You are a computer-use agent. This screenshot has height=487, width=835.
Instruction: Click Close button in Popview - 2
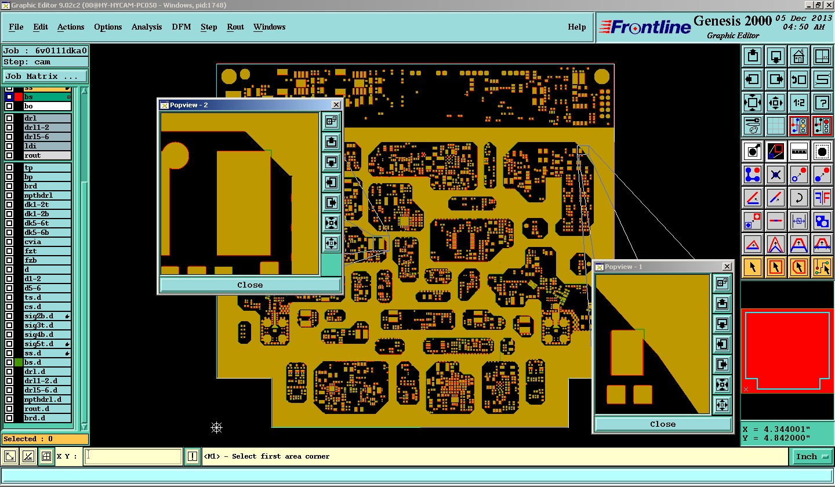coord(250,285)
